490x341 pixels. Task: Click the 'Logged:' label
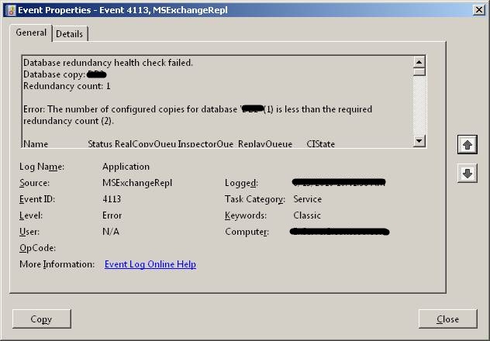(242, 183)
